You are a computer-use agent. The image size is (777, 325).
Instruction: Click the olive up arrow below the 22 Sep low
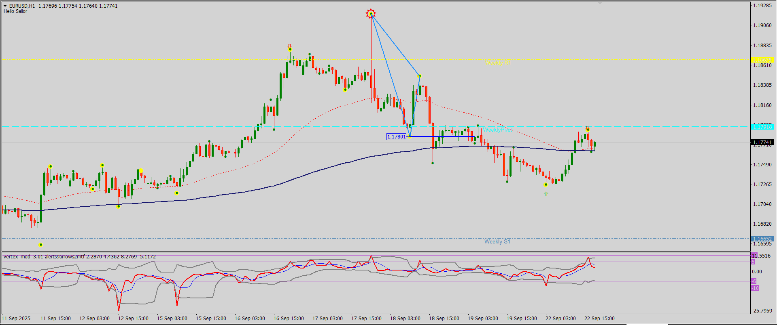(546, 194)
